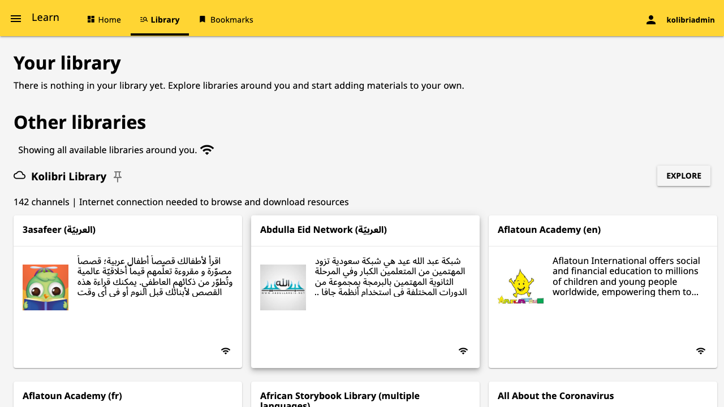Switch to the Library tab
The height and width of the screenshot is (407, 724).
[x=160, y=19]
